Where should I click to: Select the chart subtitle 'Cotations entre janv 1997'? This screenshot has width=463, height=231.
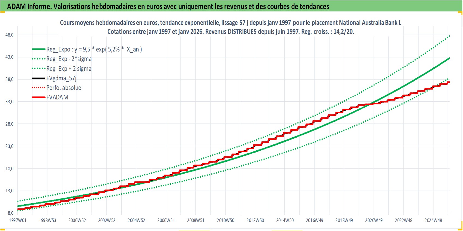coord(231,32)
